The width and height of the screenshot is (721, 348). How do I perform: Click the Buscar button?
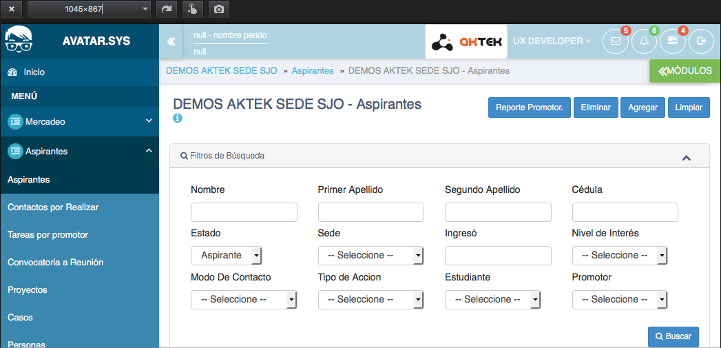click(x=673, y=336)
